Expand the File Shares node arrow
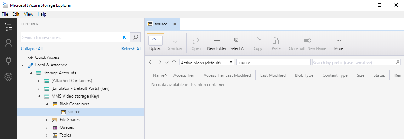The height and width of the screenshot is (139, 404). pyautogui.click(x=47, y=120)
